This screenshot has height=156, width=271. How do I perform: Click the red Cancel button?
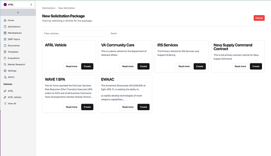pos(259,18)
